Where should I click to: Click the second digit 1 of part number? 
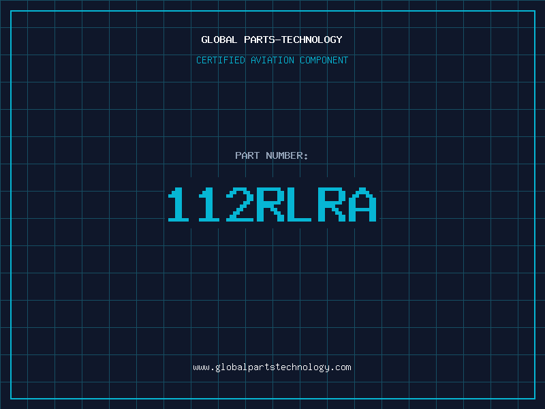pos(210,204)
